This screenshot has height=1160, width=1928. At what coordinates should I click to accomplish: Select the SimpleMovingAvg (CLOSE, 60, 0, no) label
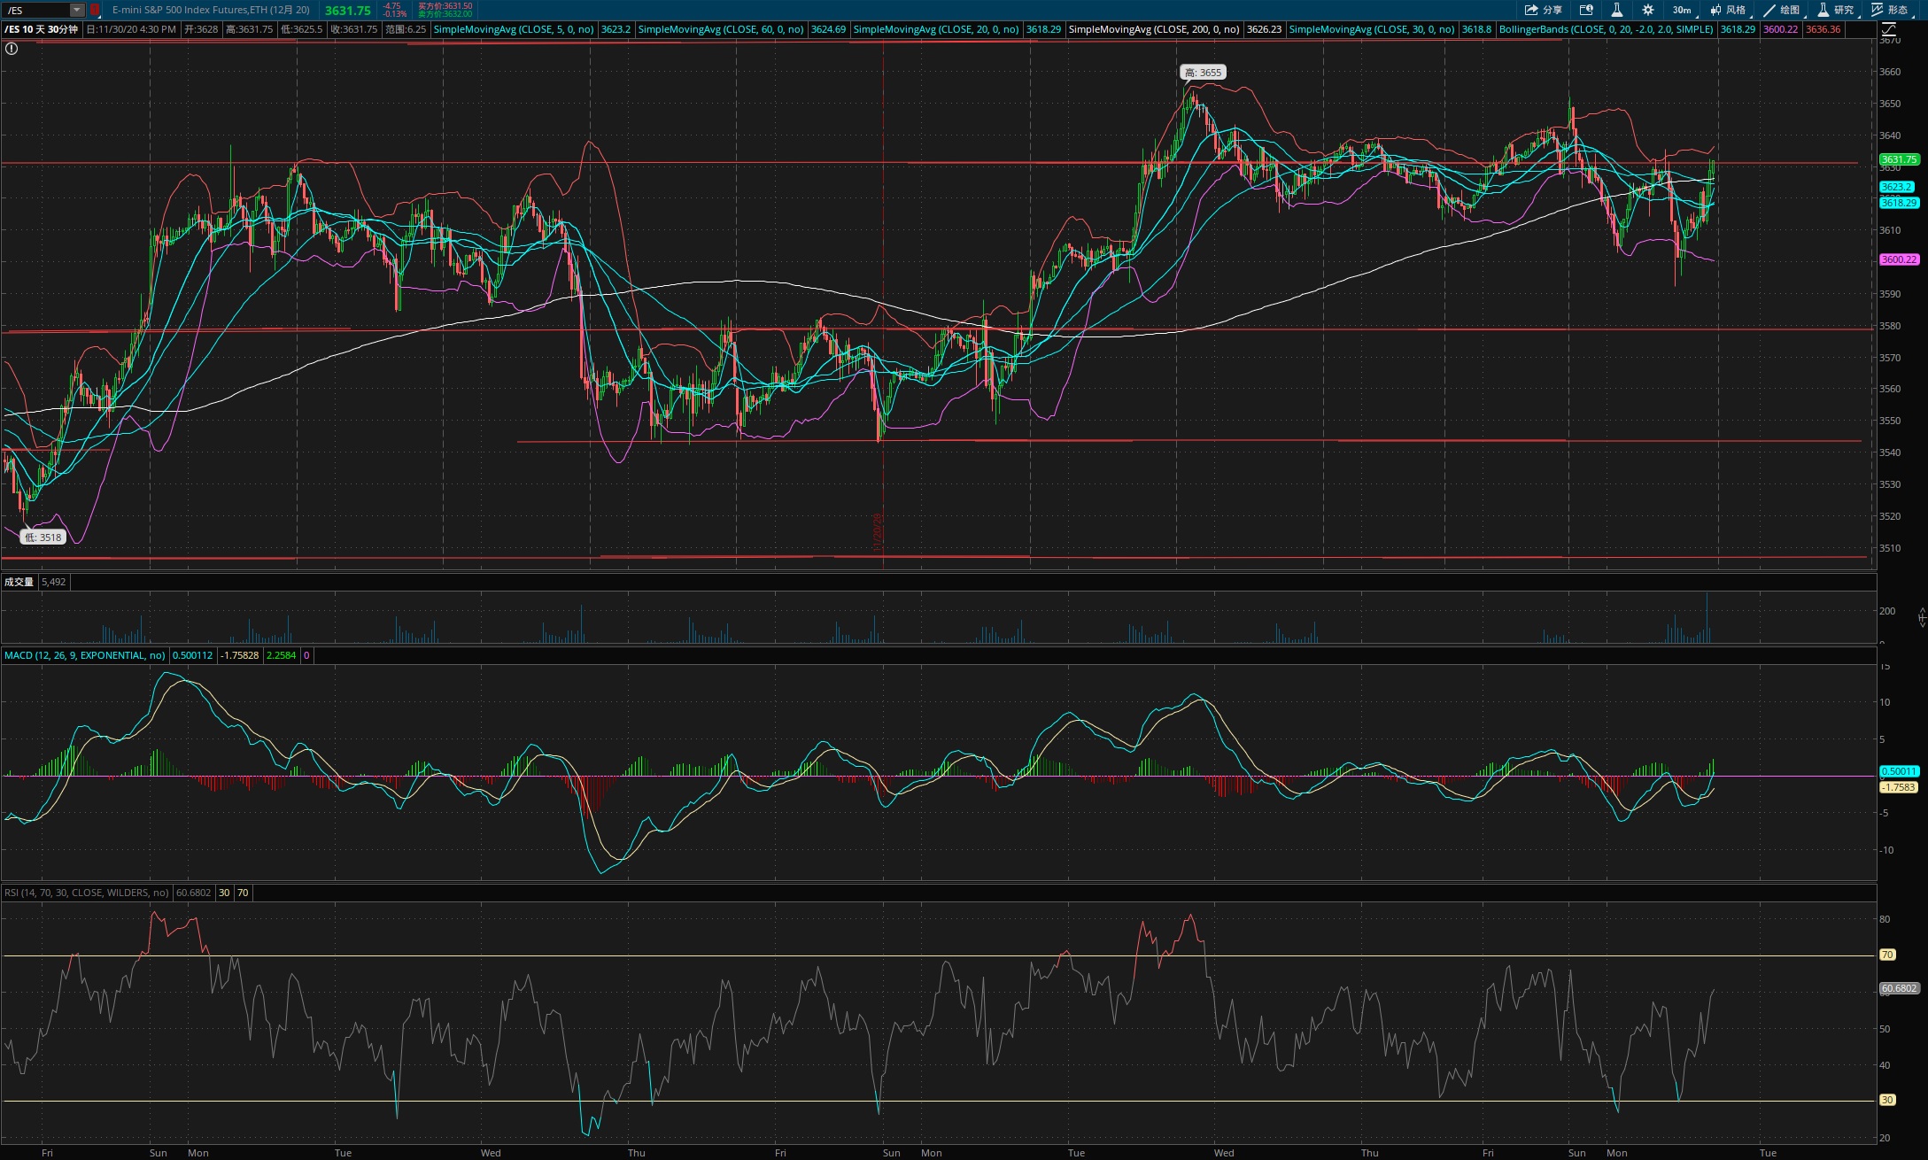[721, 29]
